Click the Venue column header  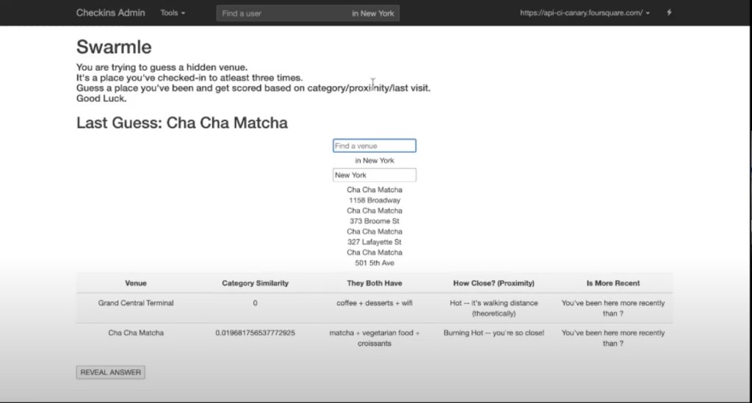(136, 283)
